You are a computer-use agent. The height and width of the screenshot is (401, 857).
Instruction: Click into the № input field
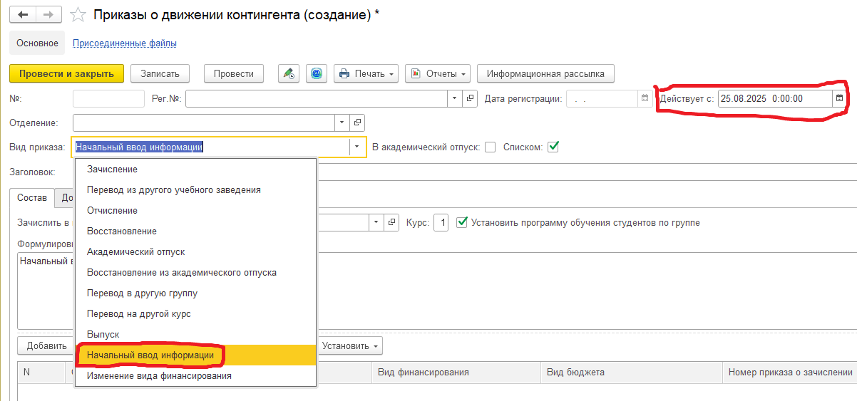(x=108, y=98)
